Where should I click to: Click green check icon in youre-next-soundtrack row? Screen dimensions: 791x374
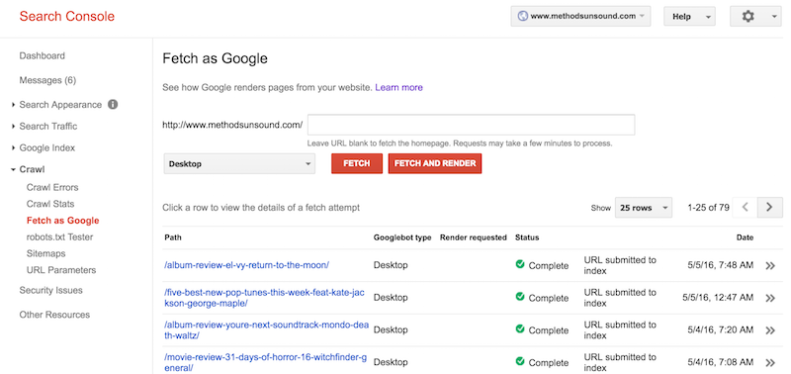[x=520, y=329]
